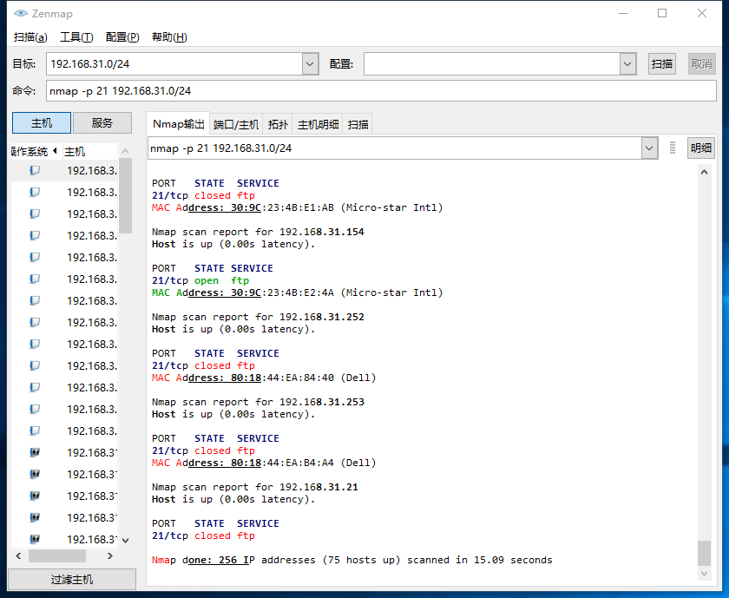Click 'Nmap scan report for 192.168.31.154' line
The image size is (729, 598).
(258, 232)
